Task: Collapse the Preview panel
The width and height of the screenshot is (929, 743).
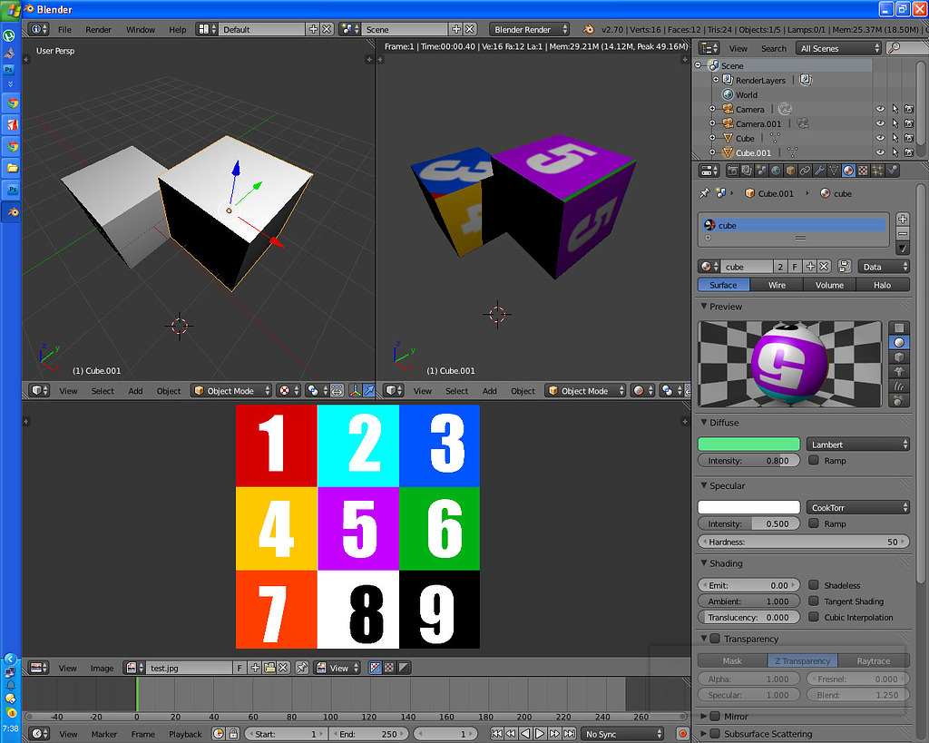Action: click(704, 307)
